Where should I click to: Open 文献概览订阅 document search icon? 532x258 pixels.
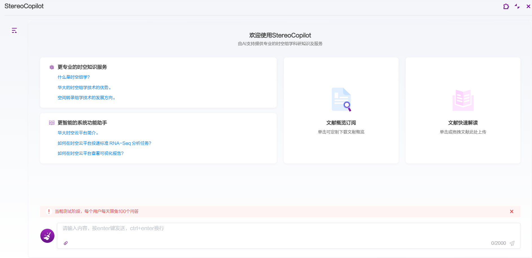pyautogui.click(x=341, y=99)
